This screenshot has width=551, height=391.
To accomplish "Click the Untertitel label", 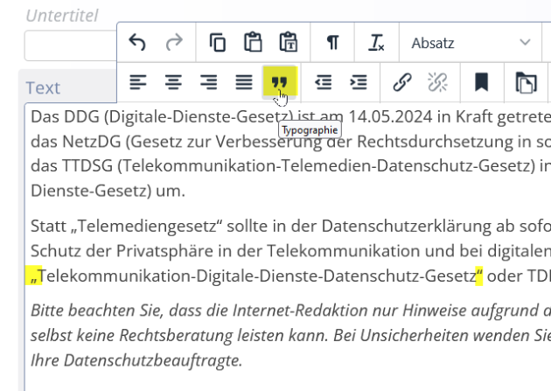I will click(x=62, y=16).
